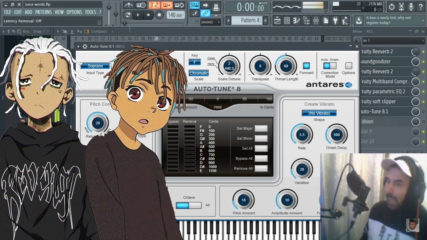427x240 pixels.
Task: Click Remove All button
Action: (x=261, y=168)
